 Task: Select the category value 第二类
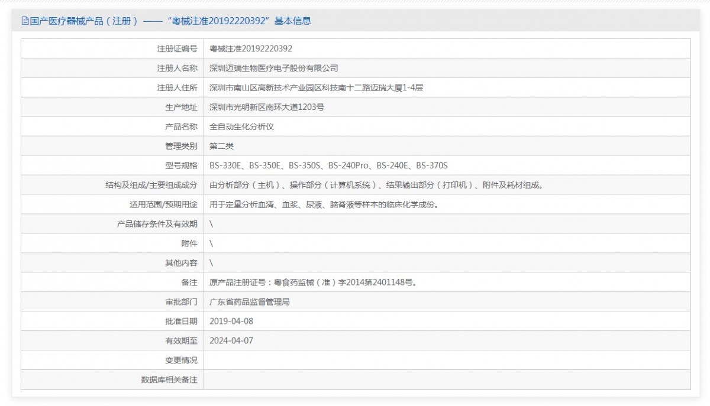[x=222, y=146]
